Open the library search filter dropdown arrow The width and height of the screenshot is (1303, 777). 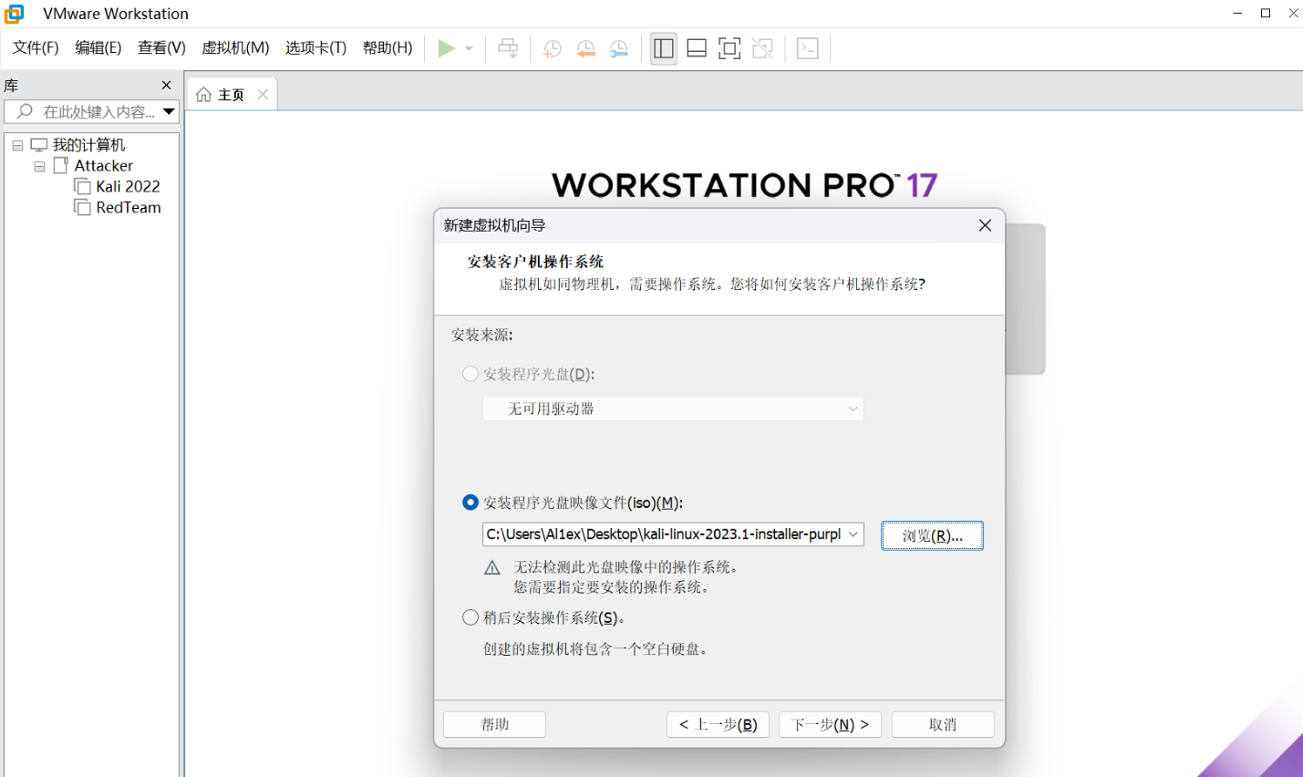click(169, 111)
